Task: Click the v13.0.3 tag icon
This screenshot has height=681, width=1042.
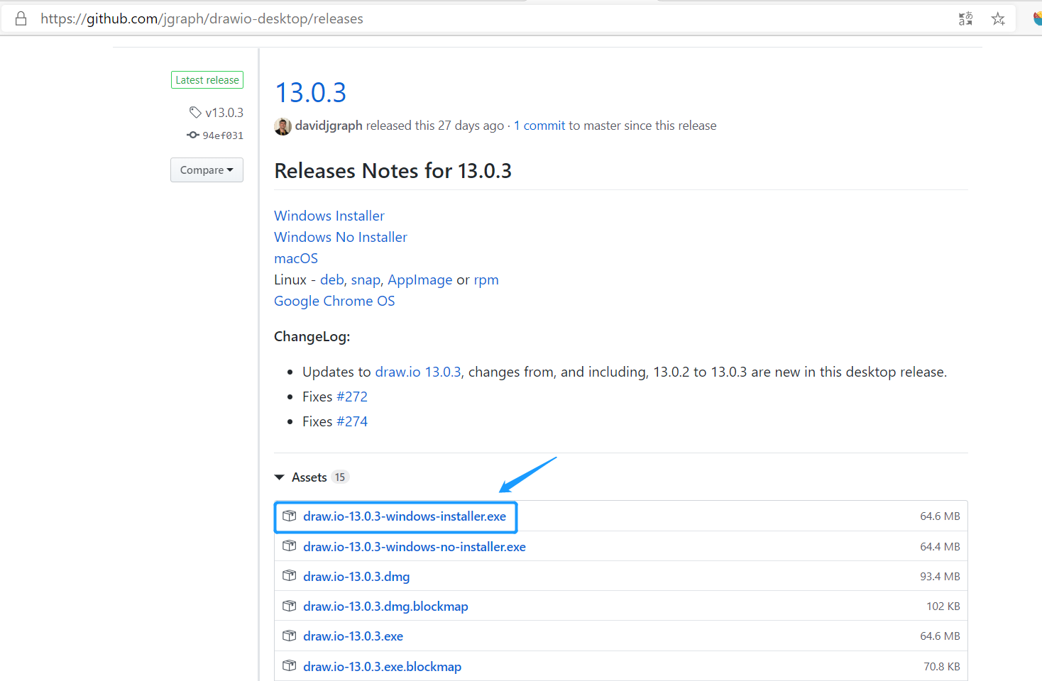Action: click(195, 112)
